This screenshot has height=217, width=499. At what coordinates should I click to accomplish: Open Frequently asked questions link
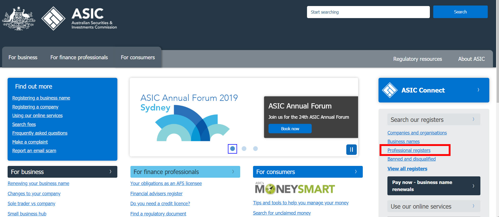(x=40, y=133)
